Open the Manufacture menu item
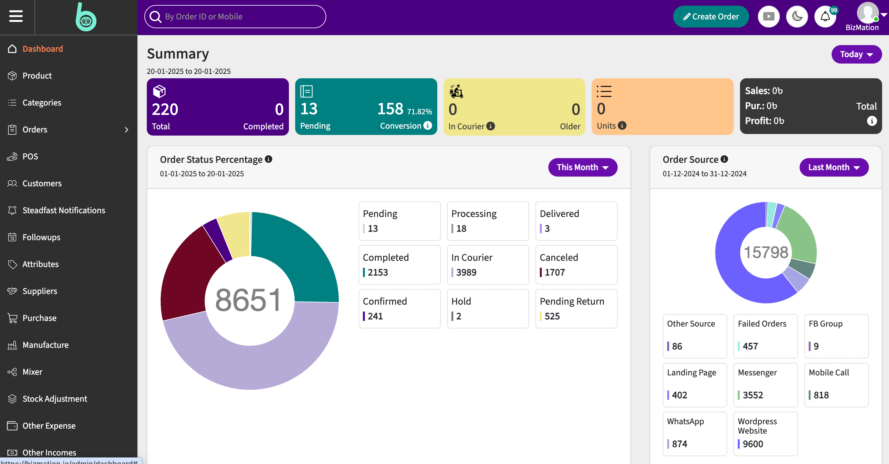The width and height of the screenshot is (889, 464). coord(45,345)
